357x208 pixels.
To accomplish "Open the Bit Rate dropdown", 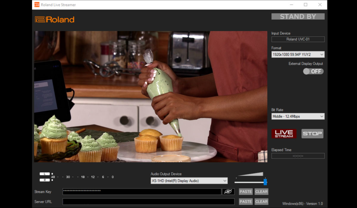I will pyautogui.click(x=298, y=116).
